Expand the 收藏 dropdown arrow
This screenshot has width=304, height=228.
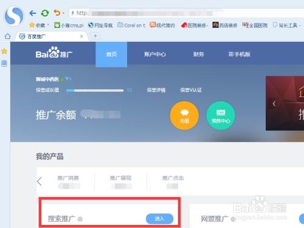point(48,25)
